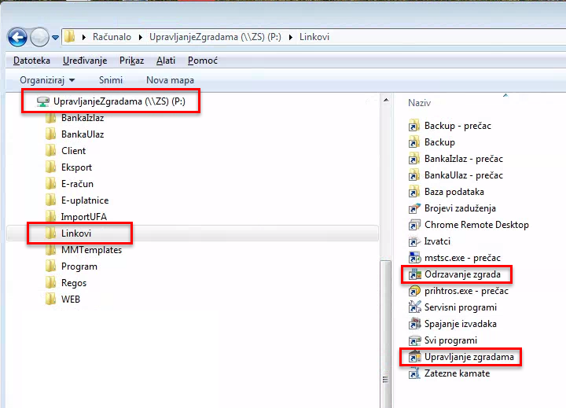
Task: Select Upravljanje zgradama shortcut icon
Action: pos(414,357)
